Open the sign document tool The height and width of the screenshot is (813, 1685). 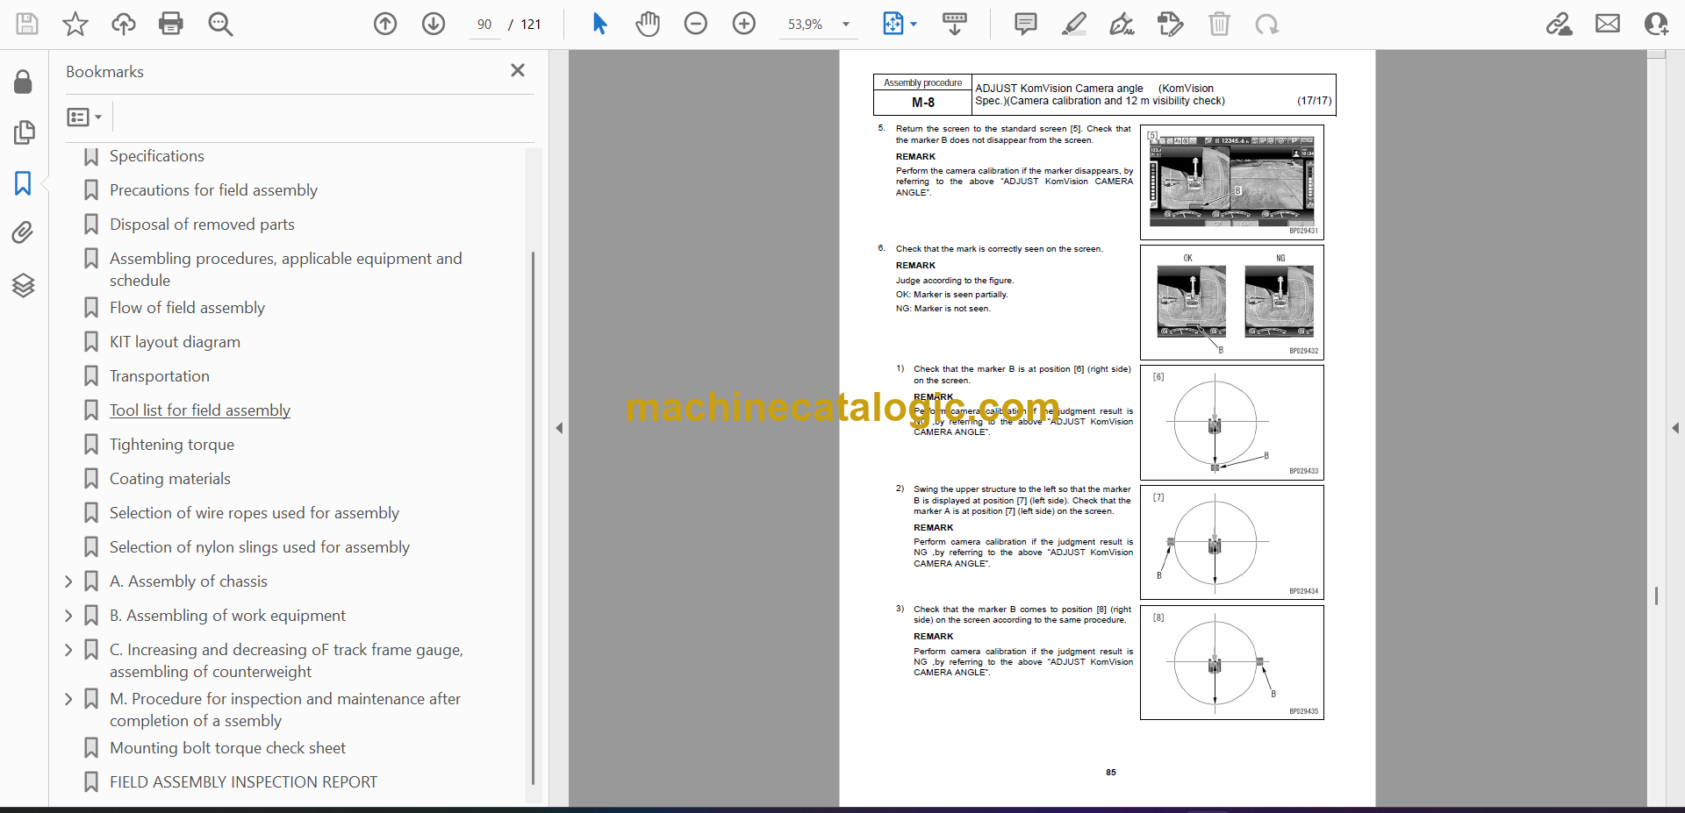tap(1122, 24)
